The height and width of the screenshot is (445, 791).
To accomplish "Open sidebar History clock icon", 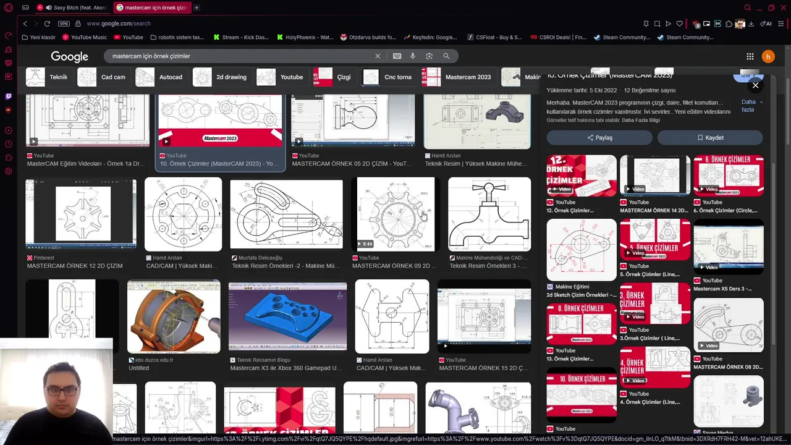I will pyautogui.click(x=8, y=144).
